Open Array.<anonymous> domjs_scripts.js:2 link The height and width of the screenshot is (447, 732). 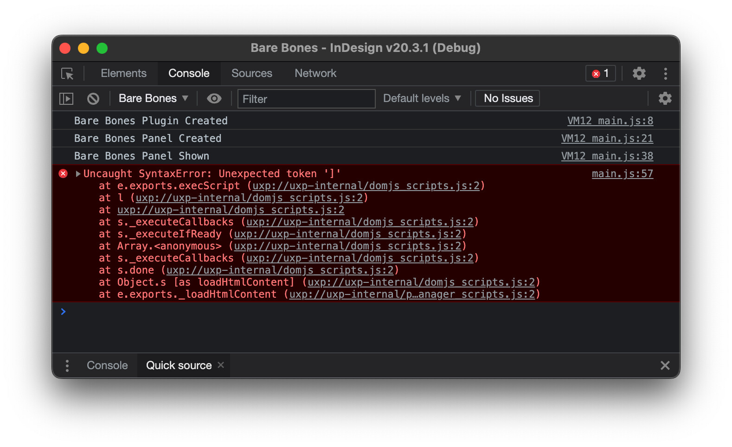click(347, 246)
